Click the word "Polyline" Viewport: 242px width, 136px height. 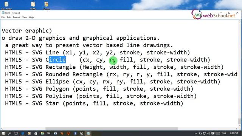[59, 96]
